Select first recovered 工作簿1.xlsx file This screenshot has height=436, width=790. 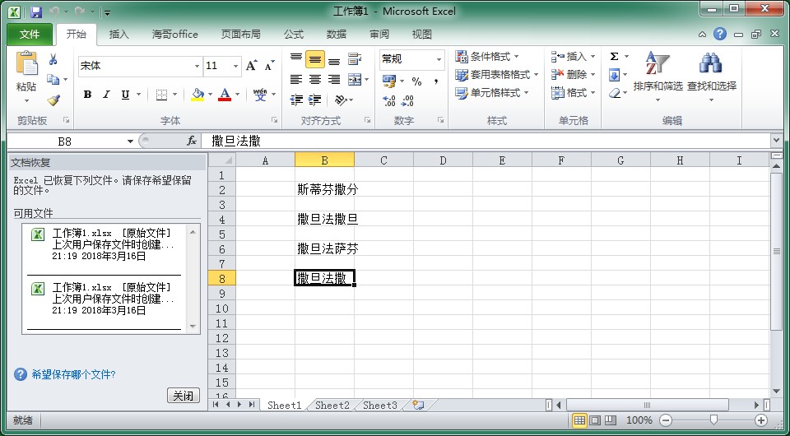[104, 244]
